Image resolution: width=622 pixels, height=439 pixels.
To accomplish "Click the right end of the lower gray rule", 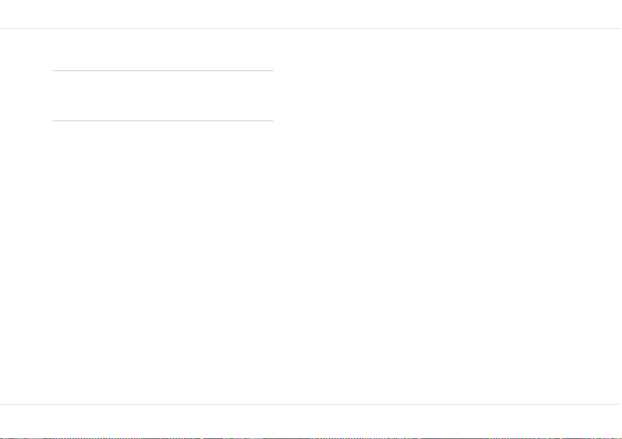I will point(272,121).
